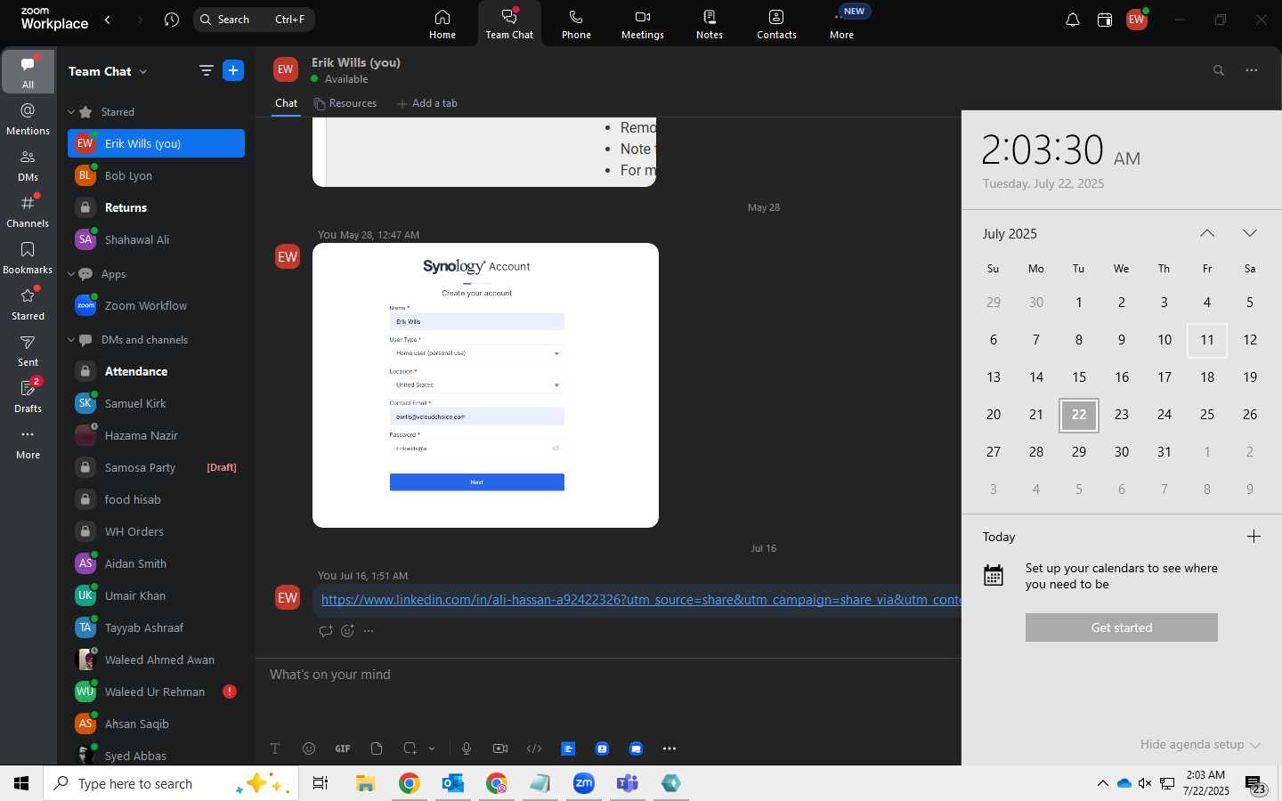Open Zoom Workflow app chat
Viewport: 1282px width, 801px height.
click(157, 305)
